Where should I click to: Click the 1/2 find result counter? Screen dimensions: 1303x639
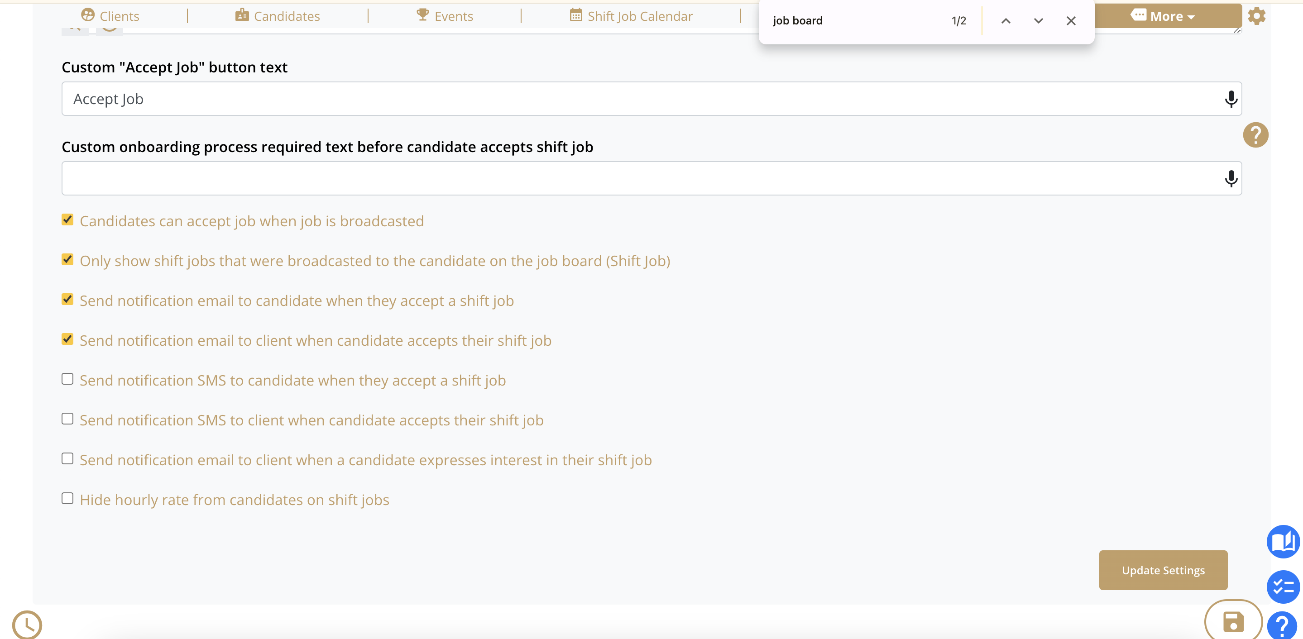pyautogui.click(x=959, y=21)
